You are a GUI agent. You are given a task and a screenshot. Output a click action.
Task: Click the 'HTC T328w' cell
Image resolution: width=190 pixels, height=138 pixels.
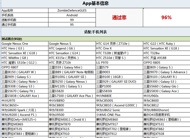pyautogui.click(x=167, y=53)
